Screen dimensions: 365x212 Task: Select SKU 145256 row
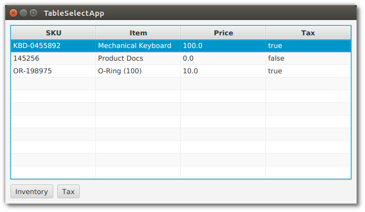pos(26,59)
